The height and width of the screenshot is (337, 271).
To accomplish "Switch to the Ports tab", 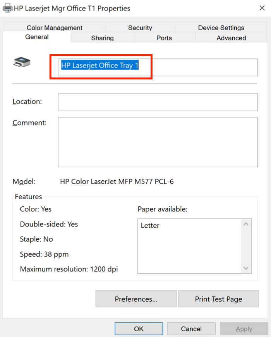I will [x=164, y=38].
